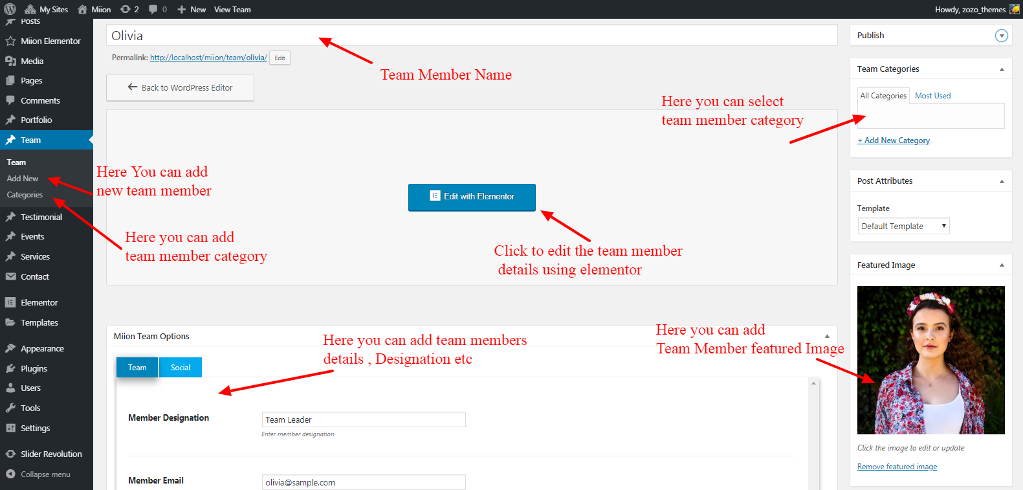Collapse the Featured Image panel
1023x490 pixels.
coord(1002,265)
